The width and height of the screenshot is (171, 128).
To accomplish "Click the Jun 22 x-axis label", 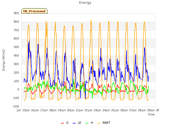I will point(84,110).
